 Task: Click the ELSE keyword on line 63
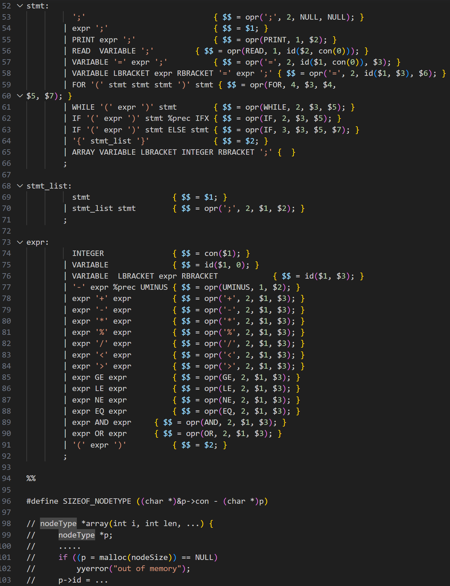177,130
